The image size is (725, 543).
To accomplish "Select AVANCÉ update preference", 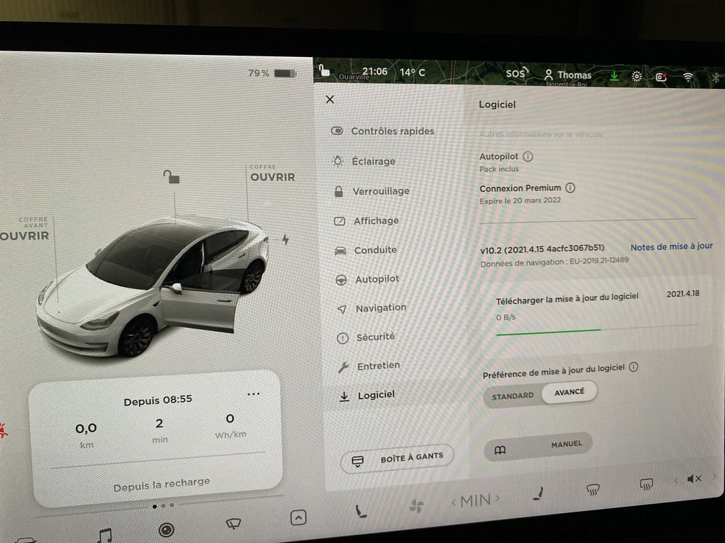I will point(569,392).
